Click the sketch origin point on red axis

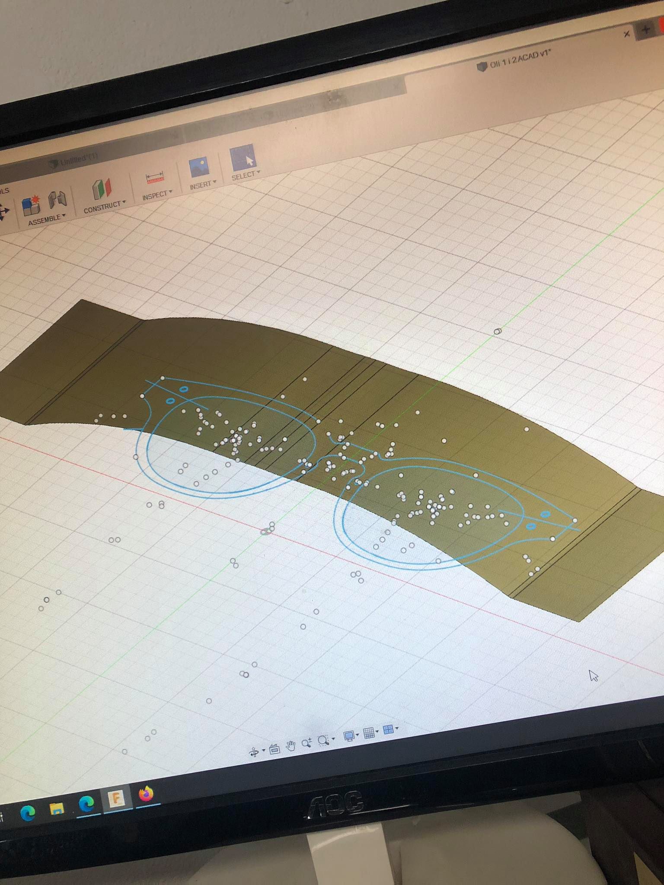[x=265, y=532]
